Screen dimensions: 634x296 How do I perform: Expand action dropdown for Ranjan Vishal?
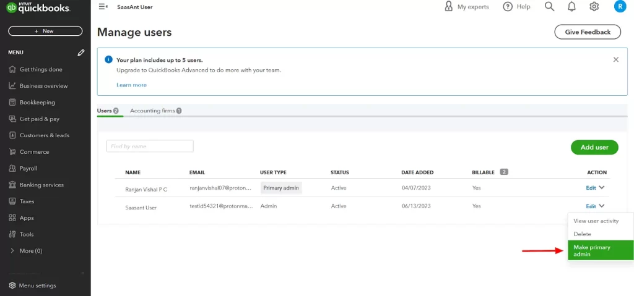[602, 188]
